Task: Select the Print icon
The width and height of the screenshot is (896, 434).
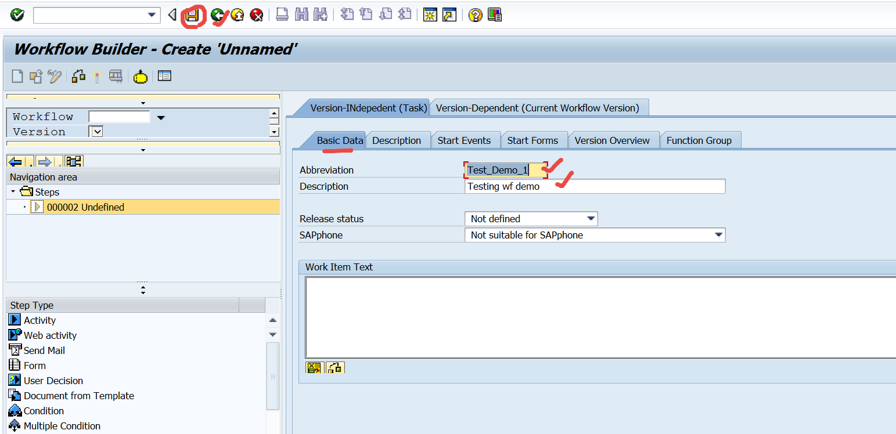Action: point(283,15)
